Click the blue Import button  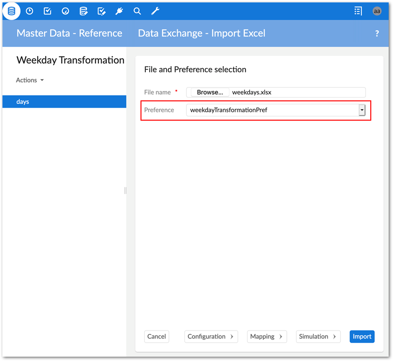[362, 336]
